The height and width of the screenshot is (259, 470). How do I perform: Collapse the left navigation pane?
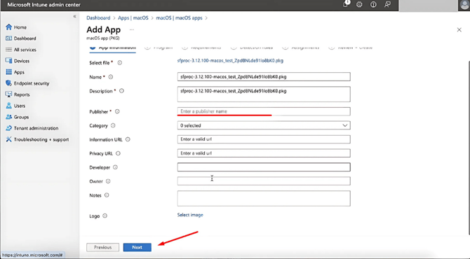74,16
